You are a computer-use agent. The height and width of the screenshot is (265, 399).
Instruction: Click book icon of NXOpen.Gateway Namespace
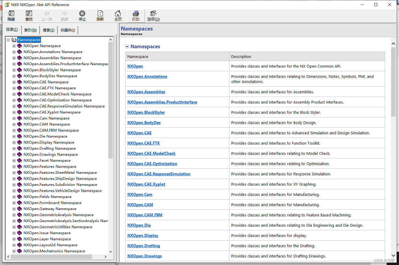[x=20, y=209]
